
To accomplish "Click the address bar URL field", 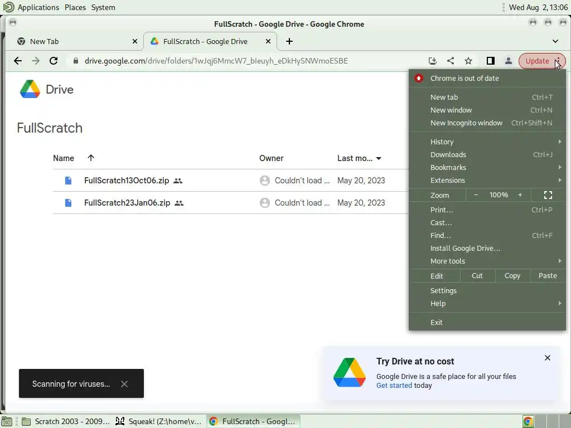I will pyautogui.click(x=216, y=61).
